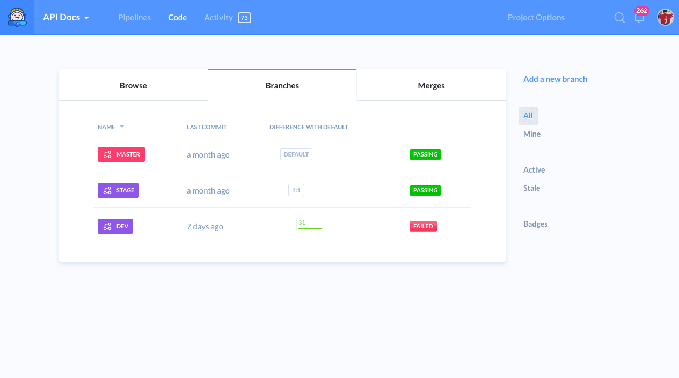Switch to the Browse tab

[x=133, y=86]
